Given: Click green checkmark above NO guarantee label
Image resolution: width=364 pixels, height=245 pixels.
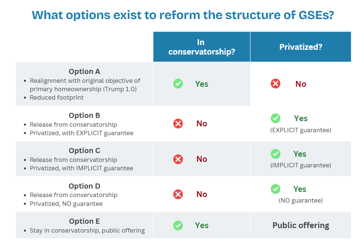Looking at the screenshot, I should click(x=276, y=189).
